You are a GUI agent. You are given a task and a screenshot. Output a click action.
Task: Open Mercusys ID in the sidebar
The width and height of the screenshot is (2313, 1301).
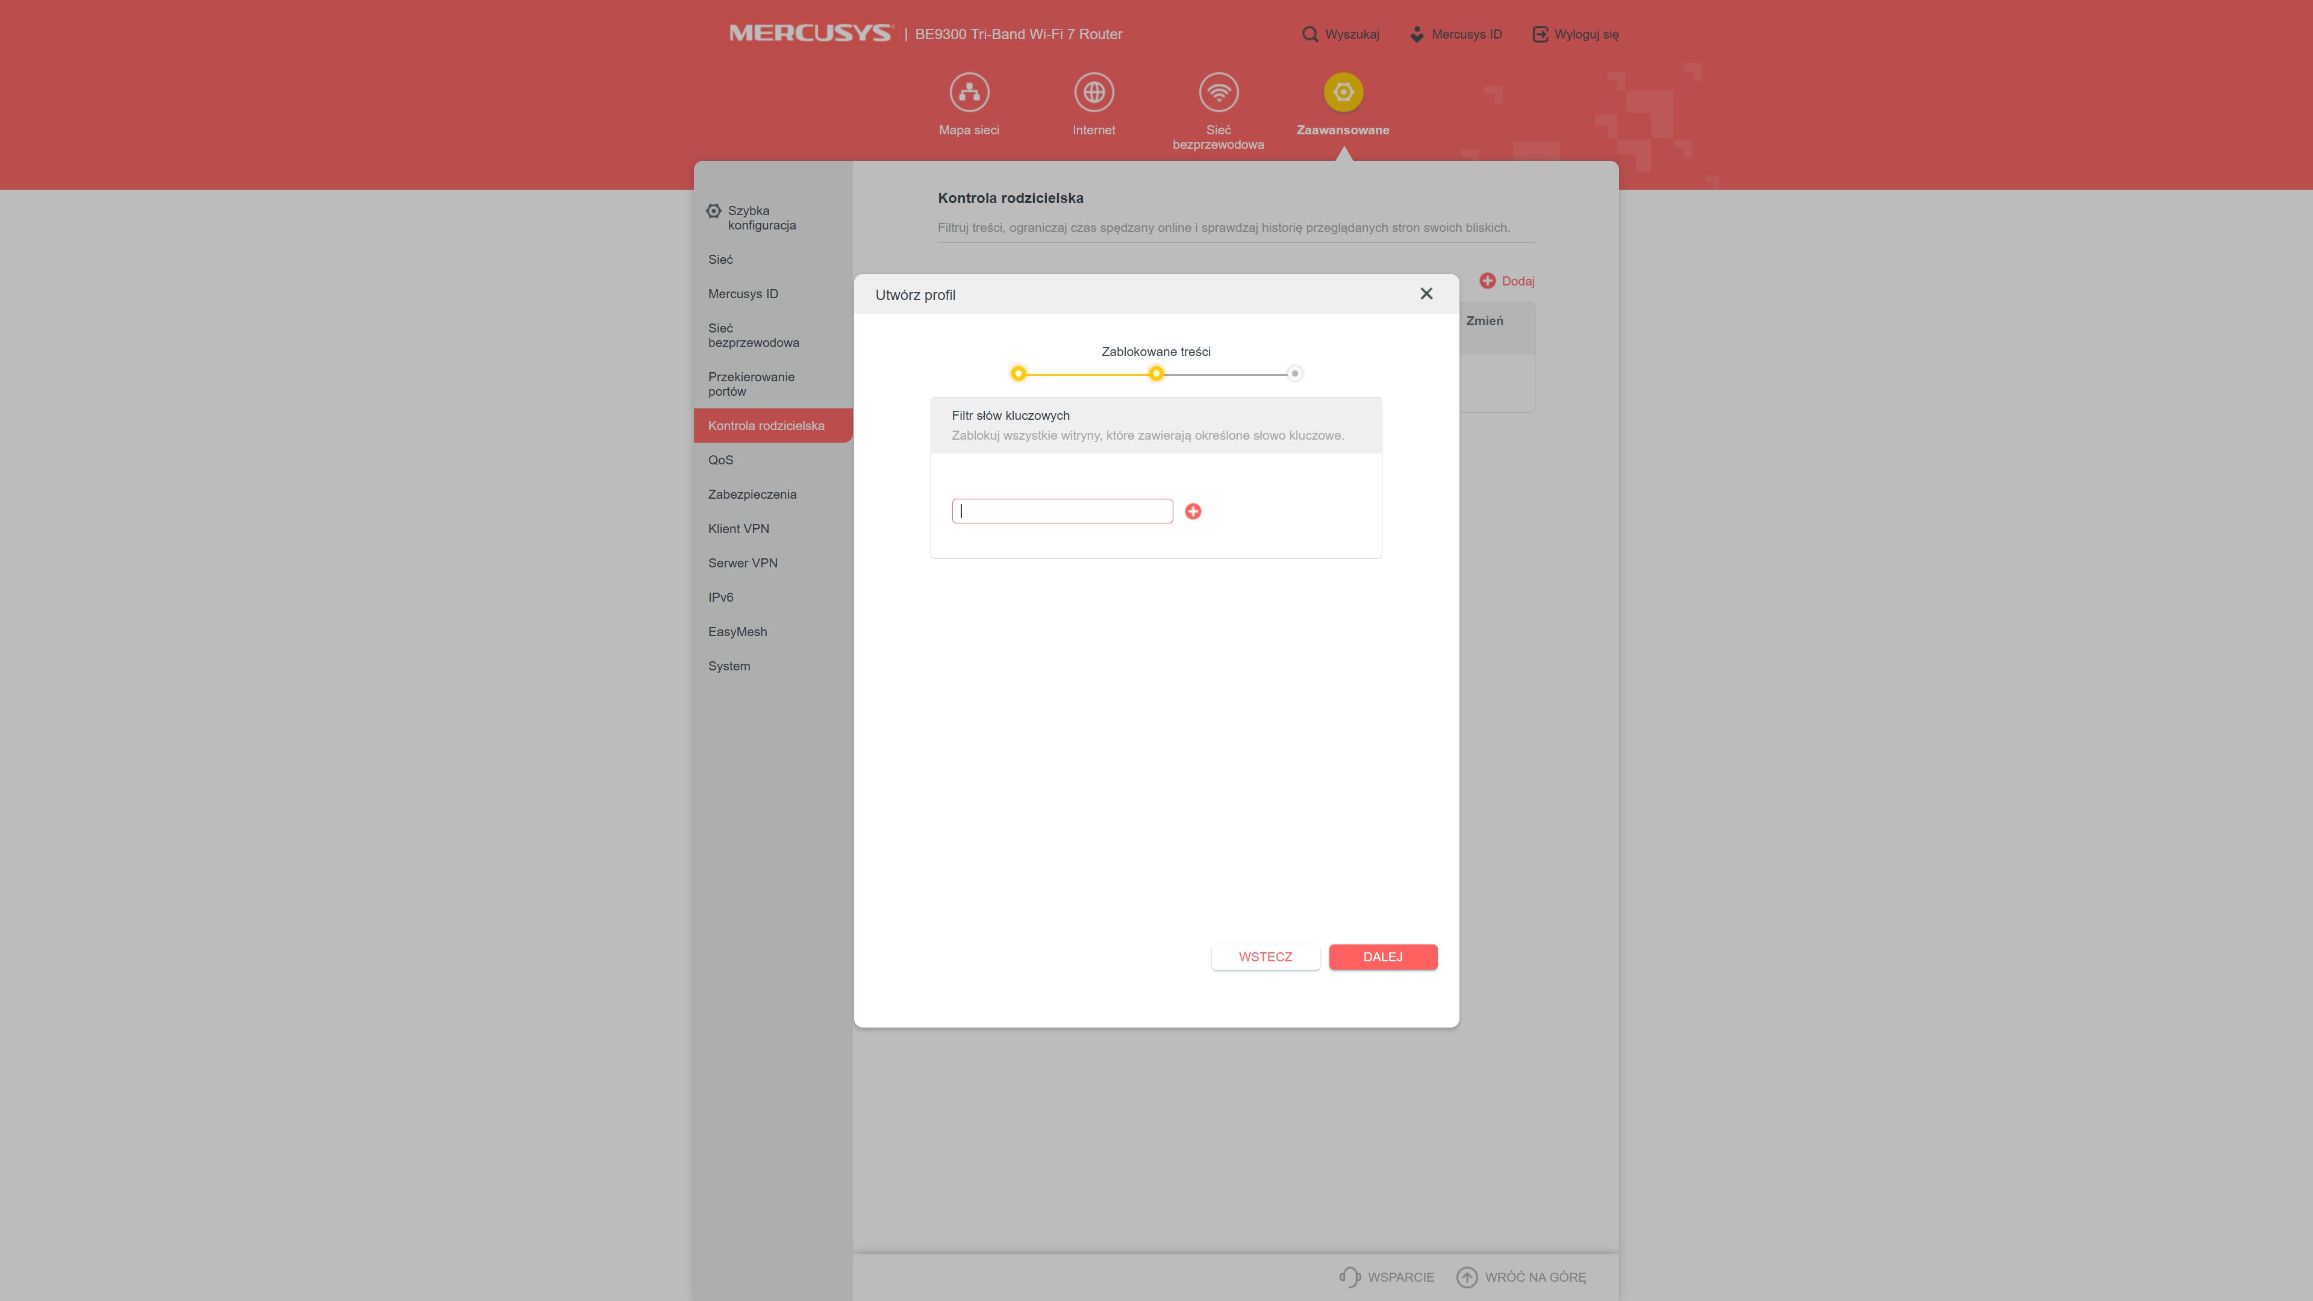743,293
